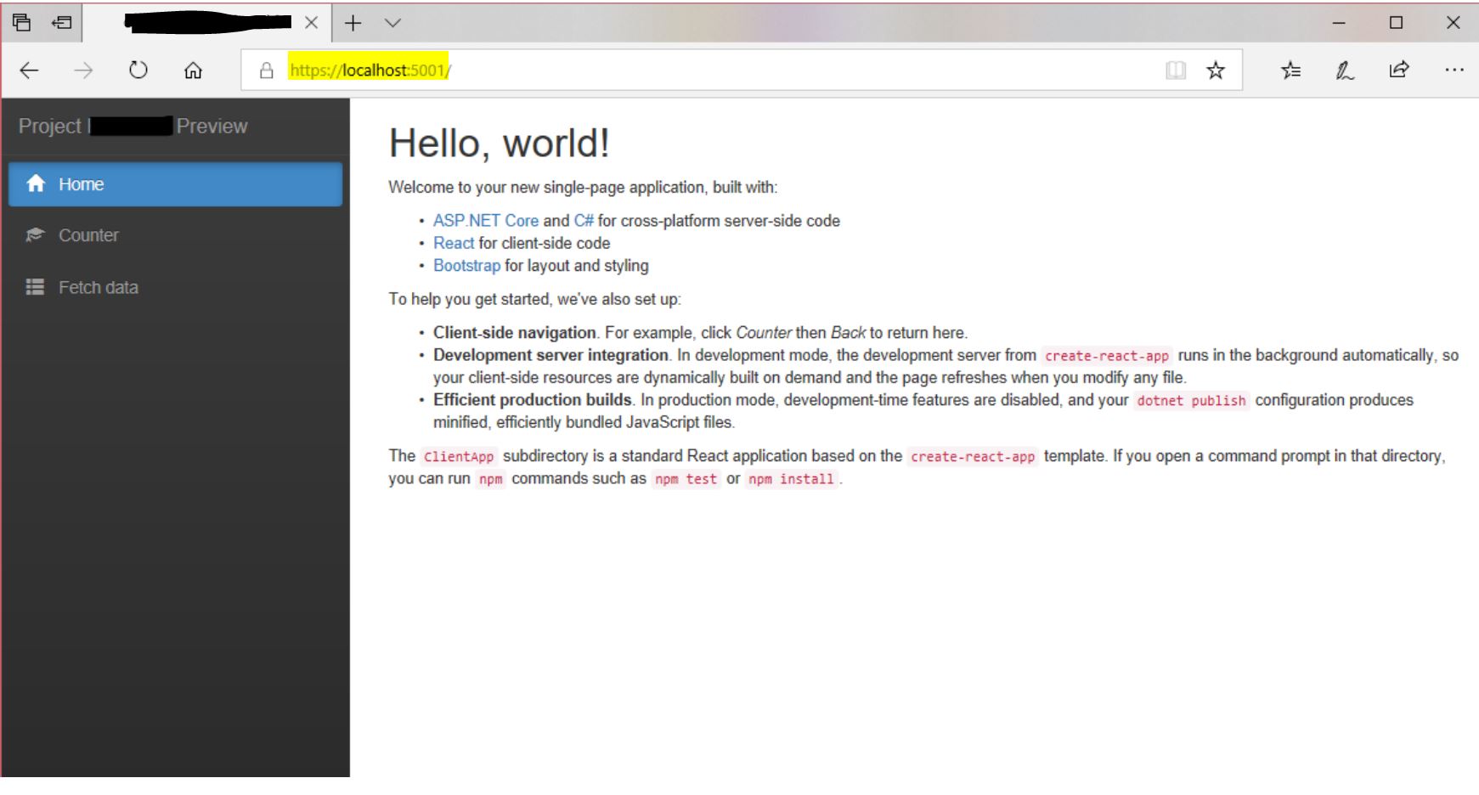Expand the tab preview chevron
Image resolution: width=1479 pixels, height=795 pixels.
tap(392, 23)
